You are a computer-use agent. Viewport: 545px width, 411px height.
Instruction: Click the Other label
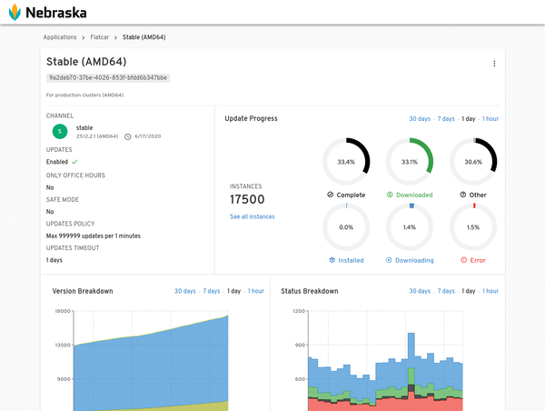pos(478,195)
